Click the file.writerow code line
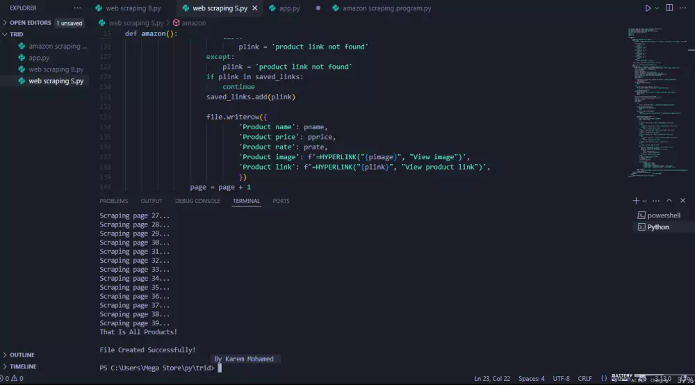Image resolution: width=695 pixels, height=385 pixels. click(236, 117)
